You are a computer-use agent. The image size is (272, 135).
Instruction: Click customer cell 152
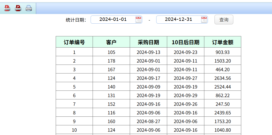click(x=111, y=104)
